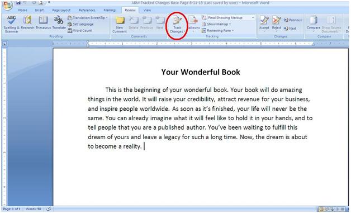Click proofing errors icon in status bar
Viewport: 351px width, 213px height.
pos(49,209)
